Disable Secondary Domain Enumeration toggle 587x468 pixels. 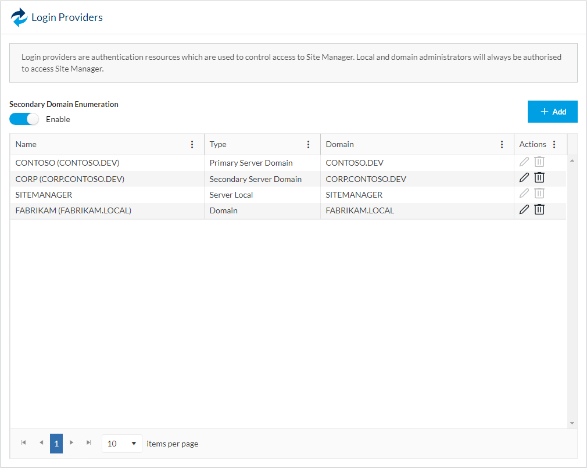pos(24,119)
